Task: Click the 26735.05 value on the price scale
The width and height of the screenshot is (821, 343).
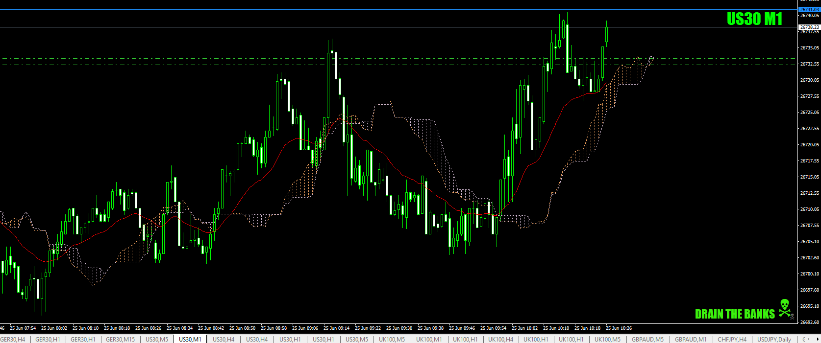Action: [809, 48]
